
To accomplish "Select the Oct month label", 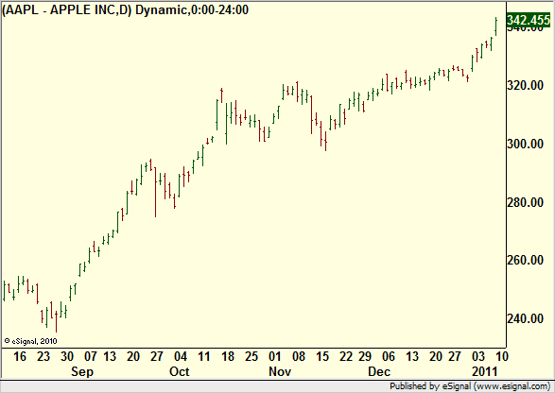I will (x=180, y=372).
